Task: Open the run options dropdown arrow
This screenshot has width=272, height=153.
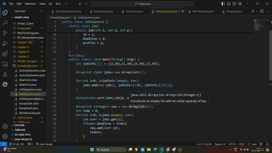Action: click(x=257, y=11)
